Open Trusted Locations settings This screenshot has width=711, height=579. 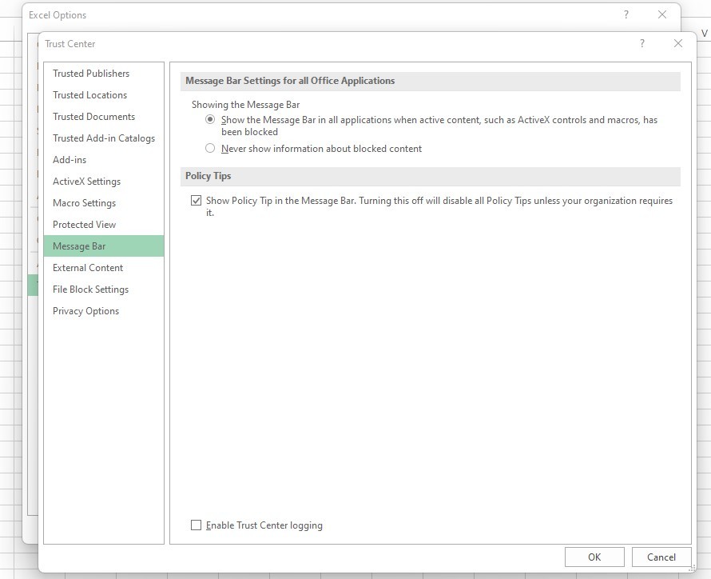click(104, 95)
